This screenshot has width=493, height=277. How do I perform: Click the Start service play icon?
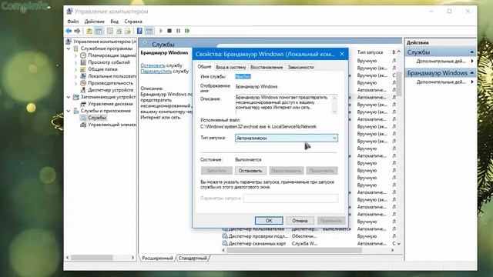[161, 31]
